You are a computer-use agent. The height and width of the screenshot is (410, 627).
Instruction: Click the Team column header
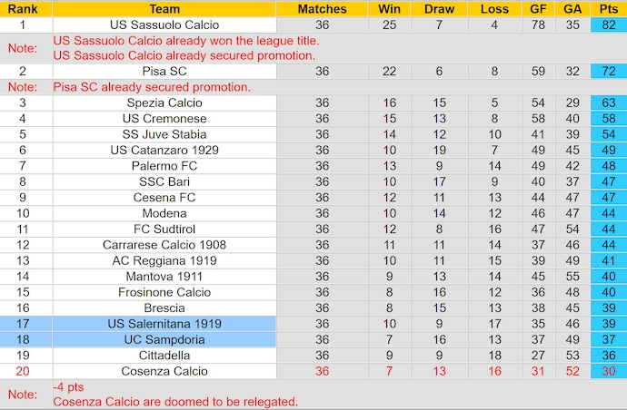(164, 8)
